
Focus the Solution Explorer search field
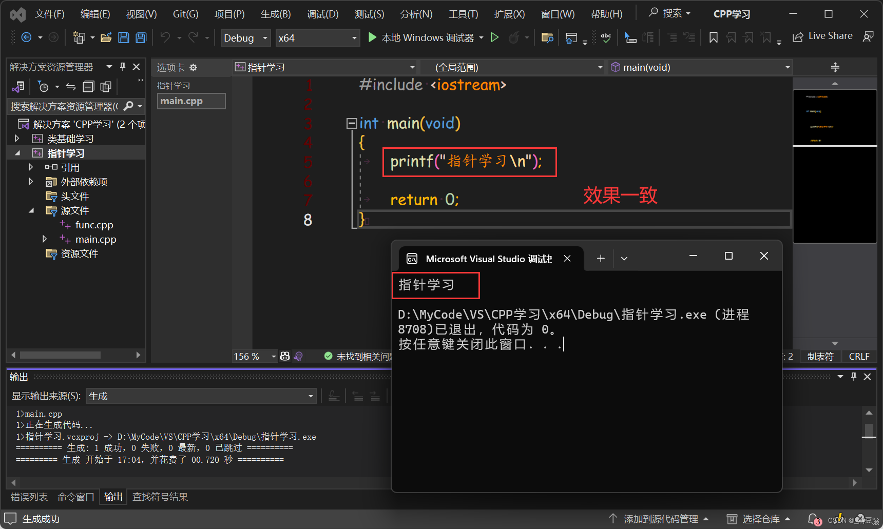point(66,106)
